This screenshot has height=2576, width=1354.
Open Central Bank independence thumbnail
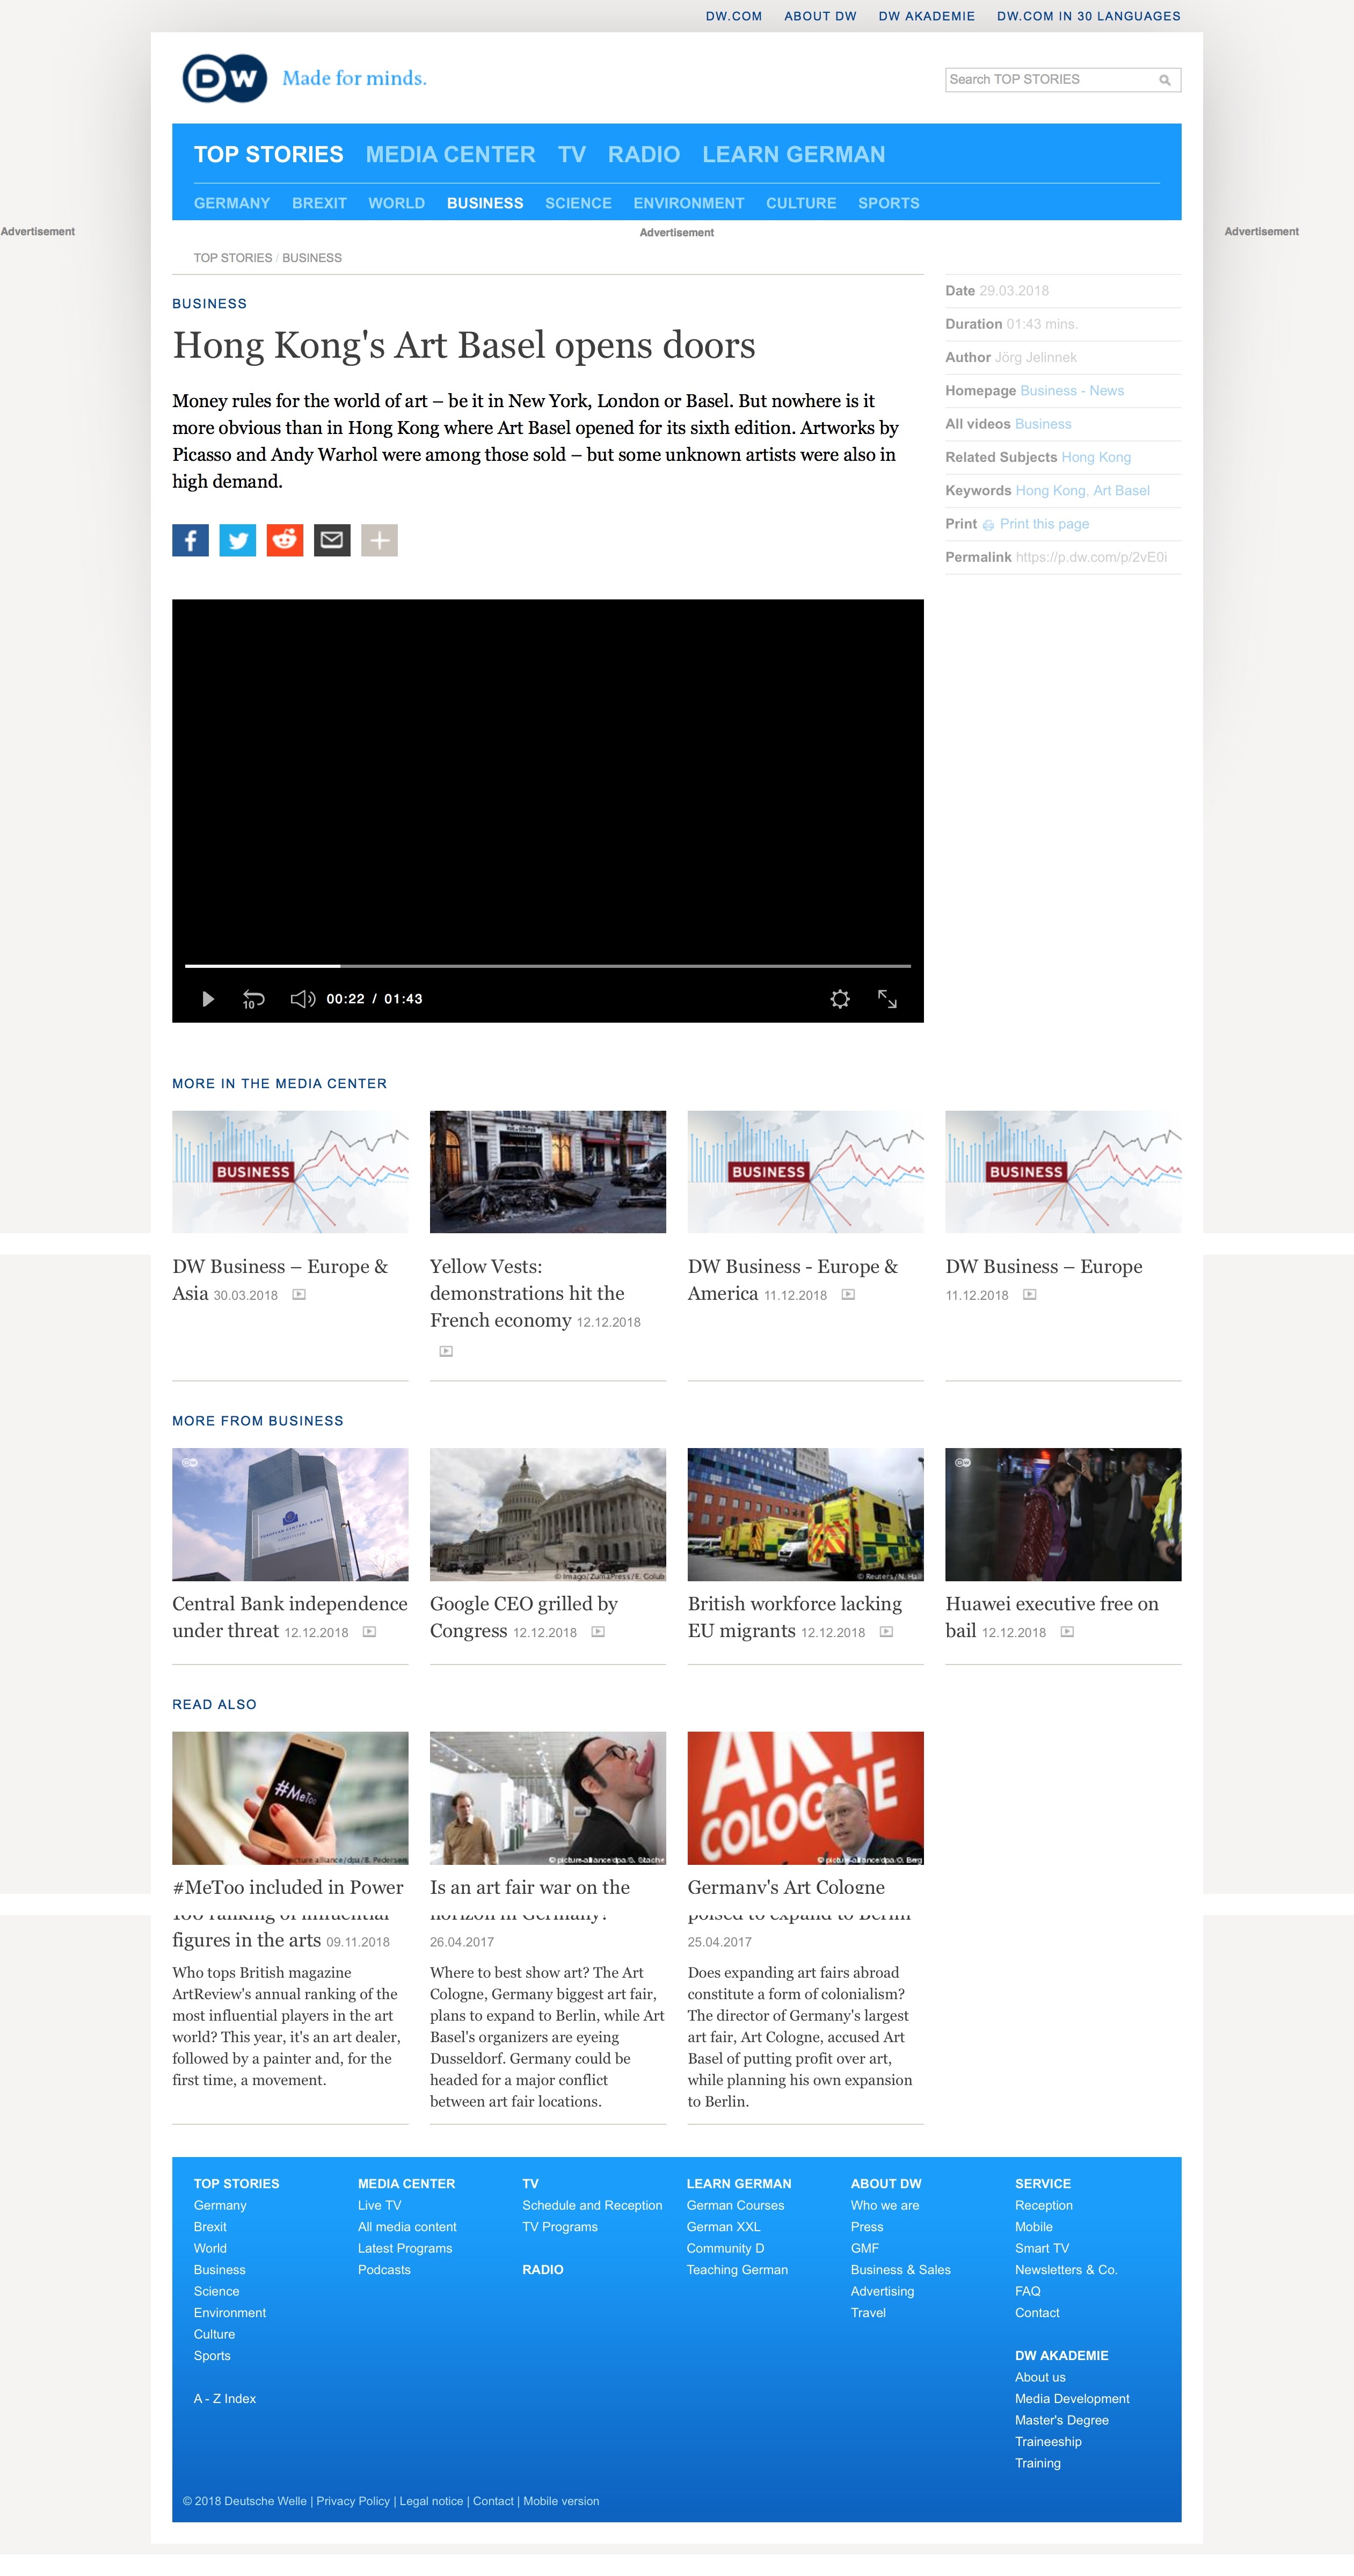290,1514
